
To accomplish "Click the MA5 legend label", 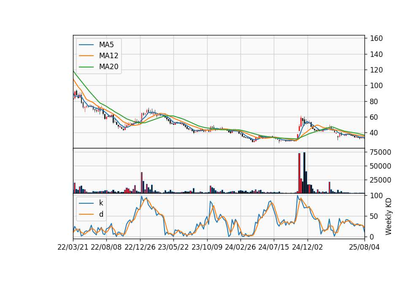I will click(106, 45).
